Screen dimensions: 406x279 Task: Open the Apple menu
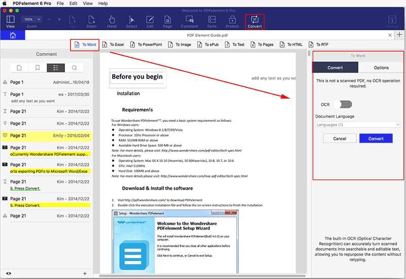pos(5,4)
